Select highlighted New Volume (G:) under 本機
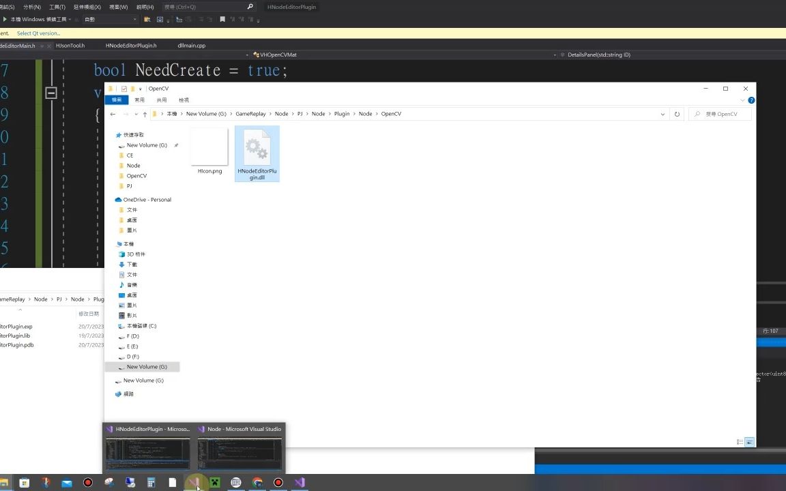Image resolution: width=786 pixels, height=491 pixels. [143, 367]
